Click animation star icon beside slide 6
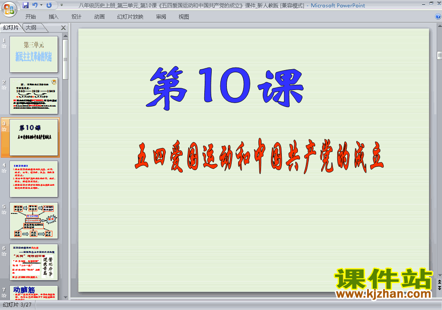 [x=4, y=254]
